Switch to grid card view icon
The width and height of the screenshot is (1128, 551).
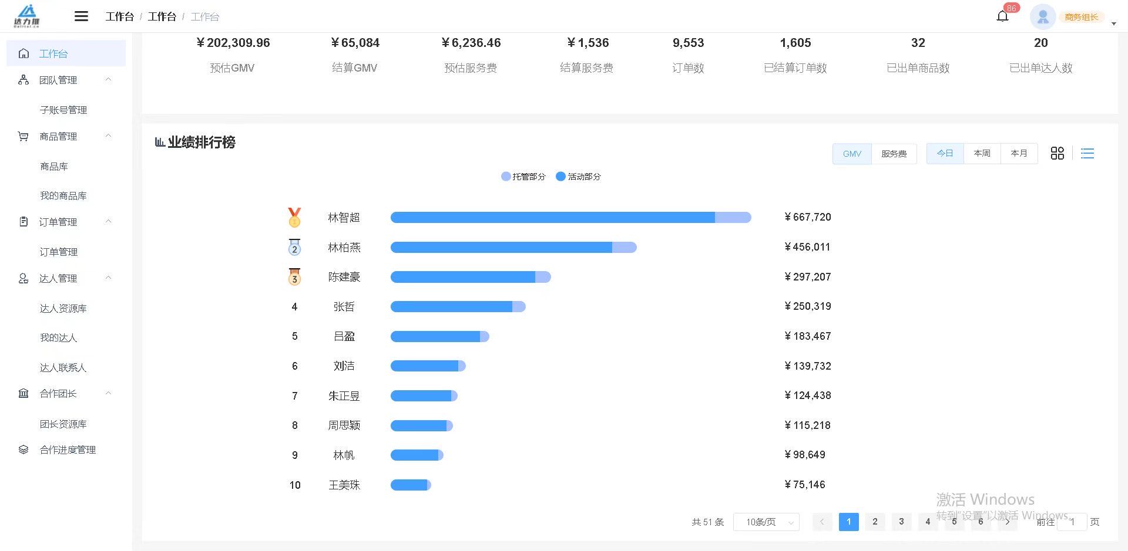pyautogui.click(x=1057, y=153)
